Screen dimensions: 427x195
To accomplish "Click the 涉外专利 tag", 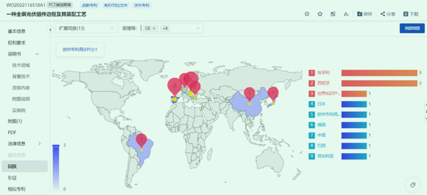I will point(142,5).
